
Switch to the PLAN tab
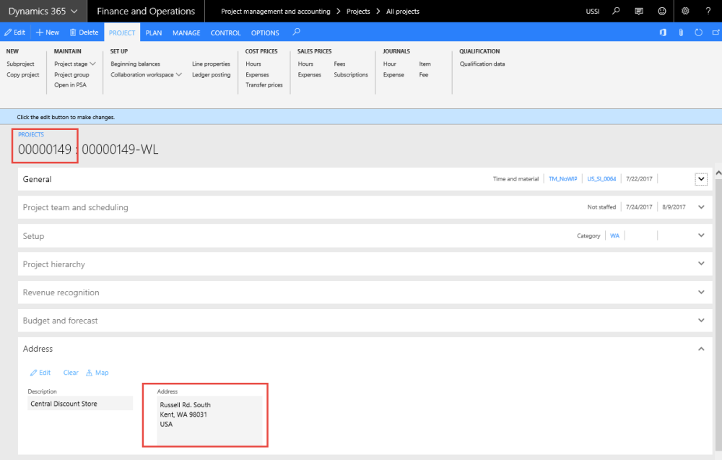pos(154,32)
